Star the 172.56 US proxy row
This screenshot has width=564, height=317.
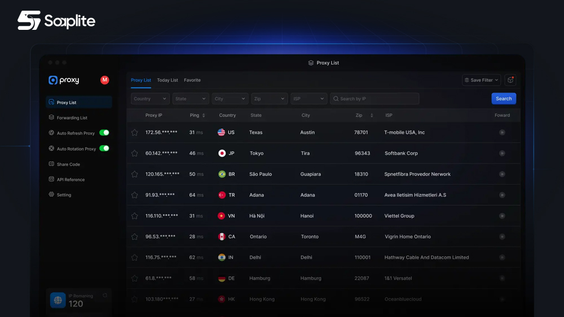[134, 133]
